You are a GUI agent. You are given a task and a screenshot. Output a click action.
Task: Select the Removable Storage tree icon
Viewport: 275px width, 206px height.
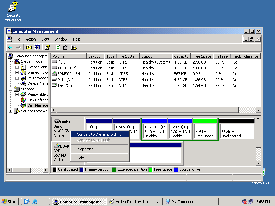tap(23, 94)
